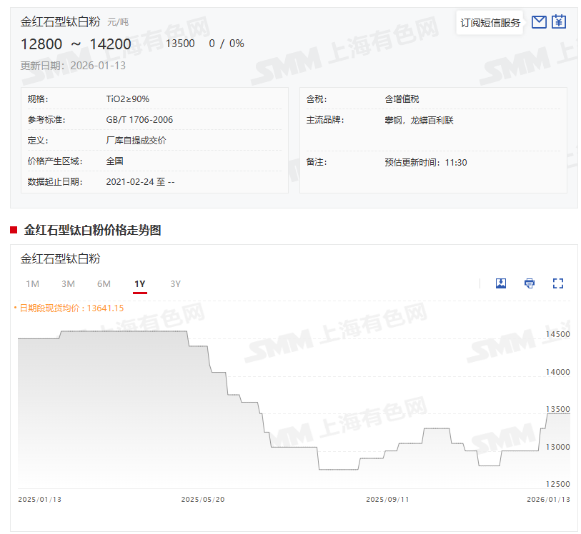Click the 2025/09/11 x-axis date label
The width and height of the screenshot is (581, 534).
pyautogui.click(x=387, y=500)
